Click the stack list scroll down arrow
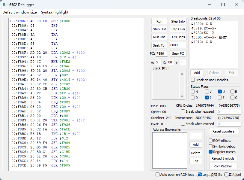Image resolution: width=244 pixels, height=180 pixels. 182,96
